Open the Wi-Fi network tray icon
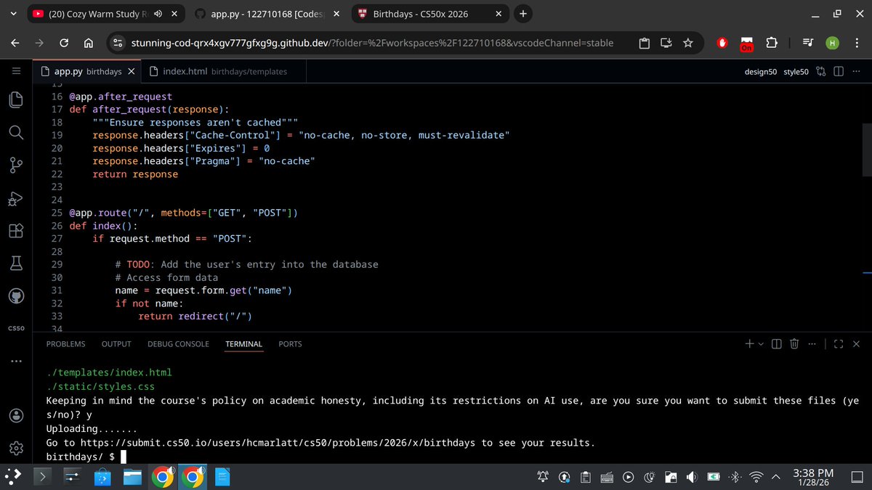This screenshot has height=490, width=872. pos(756,477)
